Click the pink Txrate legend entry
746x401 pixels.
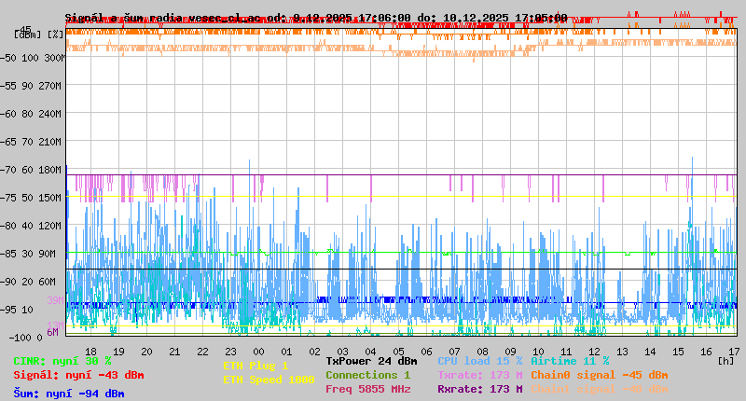[x=479, y=375]
